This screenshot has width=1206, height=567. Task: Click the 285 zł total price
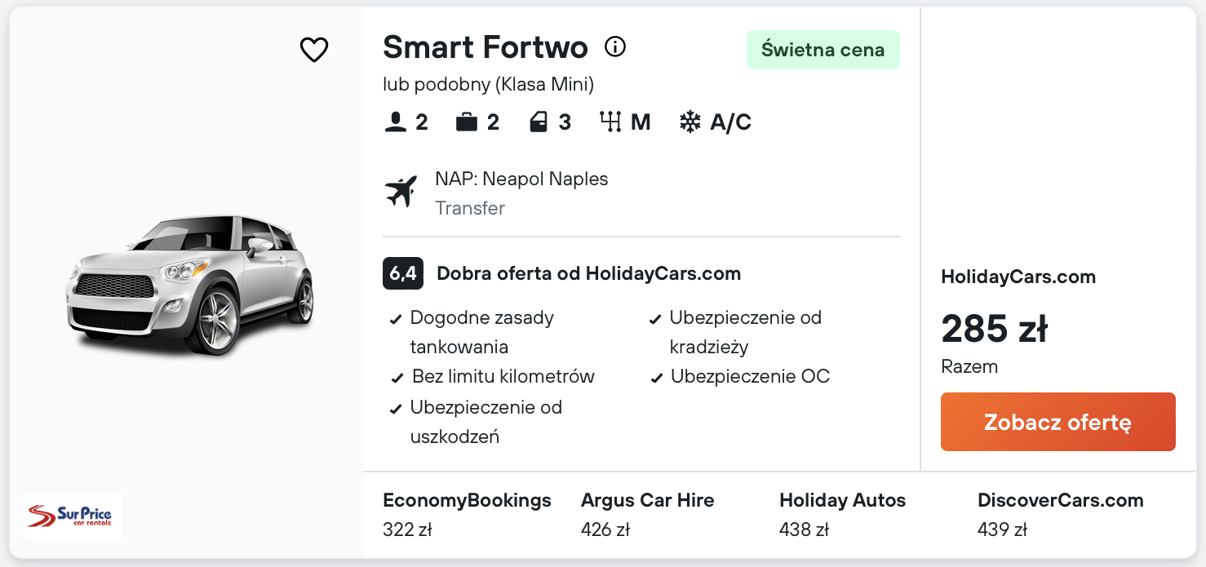(x=995, y=329)
